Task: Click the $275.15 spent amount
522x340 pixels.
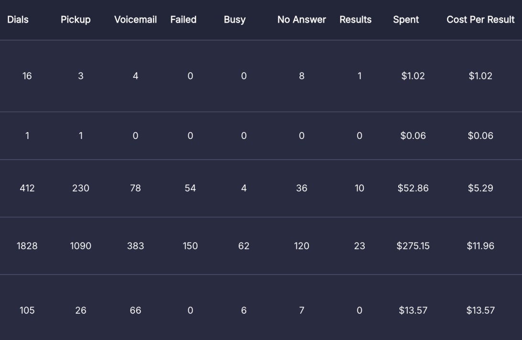Action: coord(413,246)
